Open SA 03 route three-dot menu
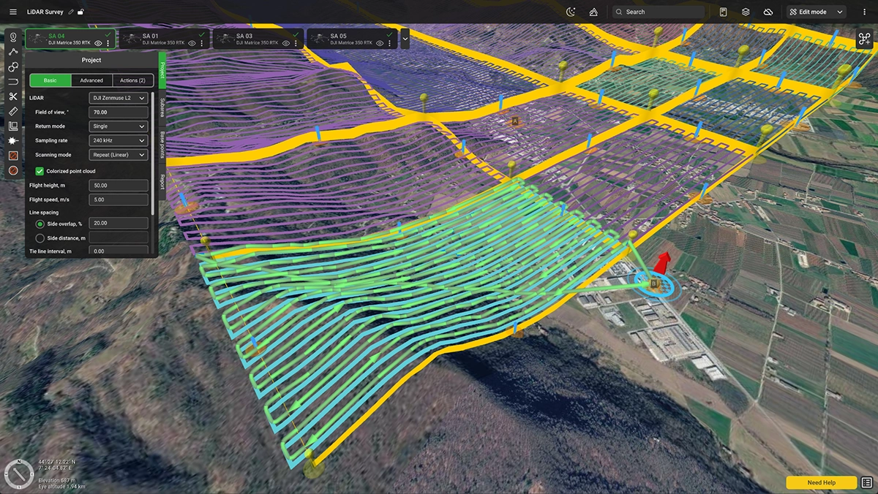Viewport: 878px width, 494px height. point(296,43)
